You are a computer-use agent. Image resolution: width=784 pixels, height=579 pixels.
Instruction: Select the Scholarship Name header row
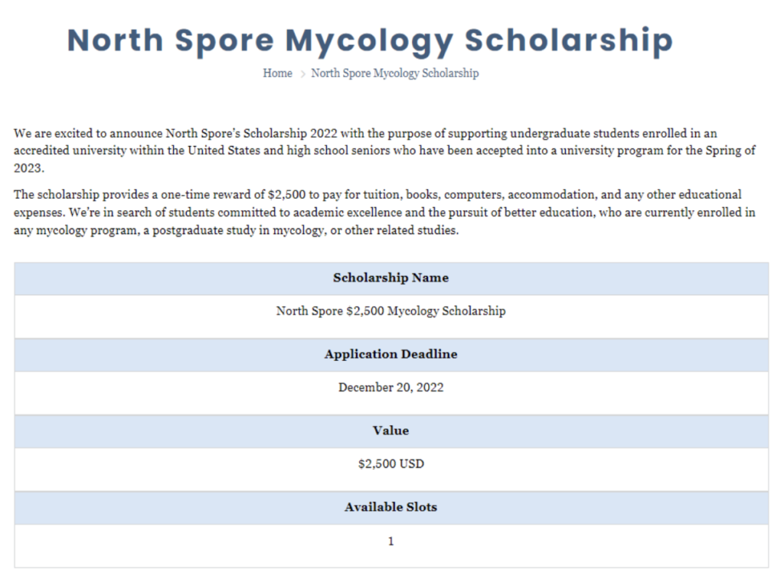[x=391, y=278]
